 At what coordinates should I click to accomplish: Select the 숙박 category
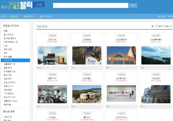[x=5, y=53]
